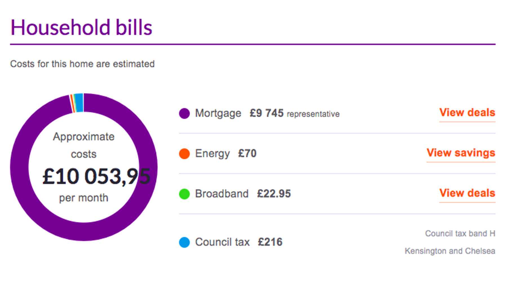This screenshot has width=507, height=282.
Task: Click the purple Mortgage legend dot
Action: point(184,113)
